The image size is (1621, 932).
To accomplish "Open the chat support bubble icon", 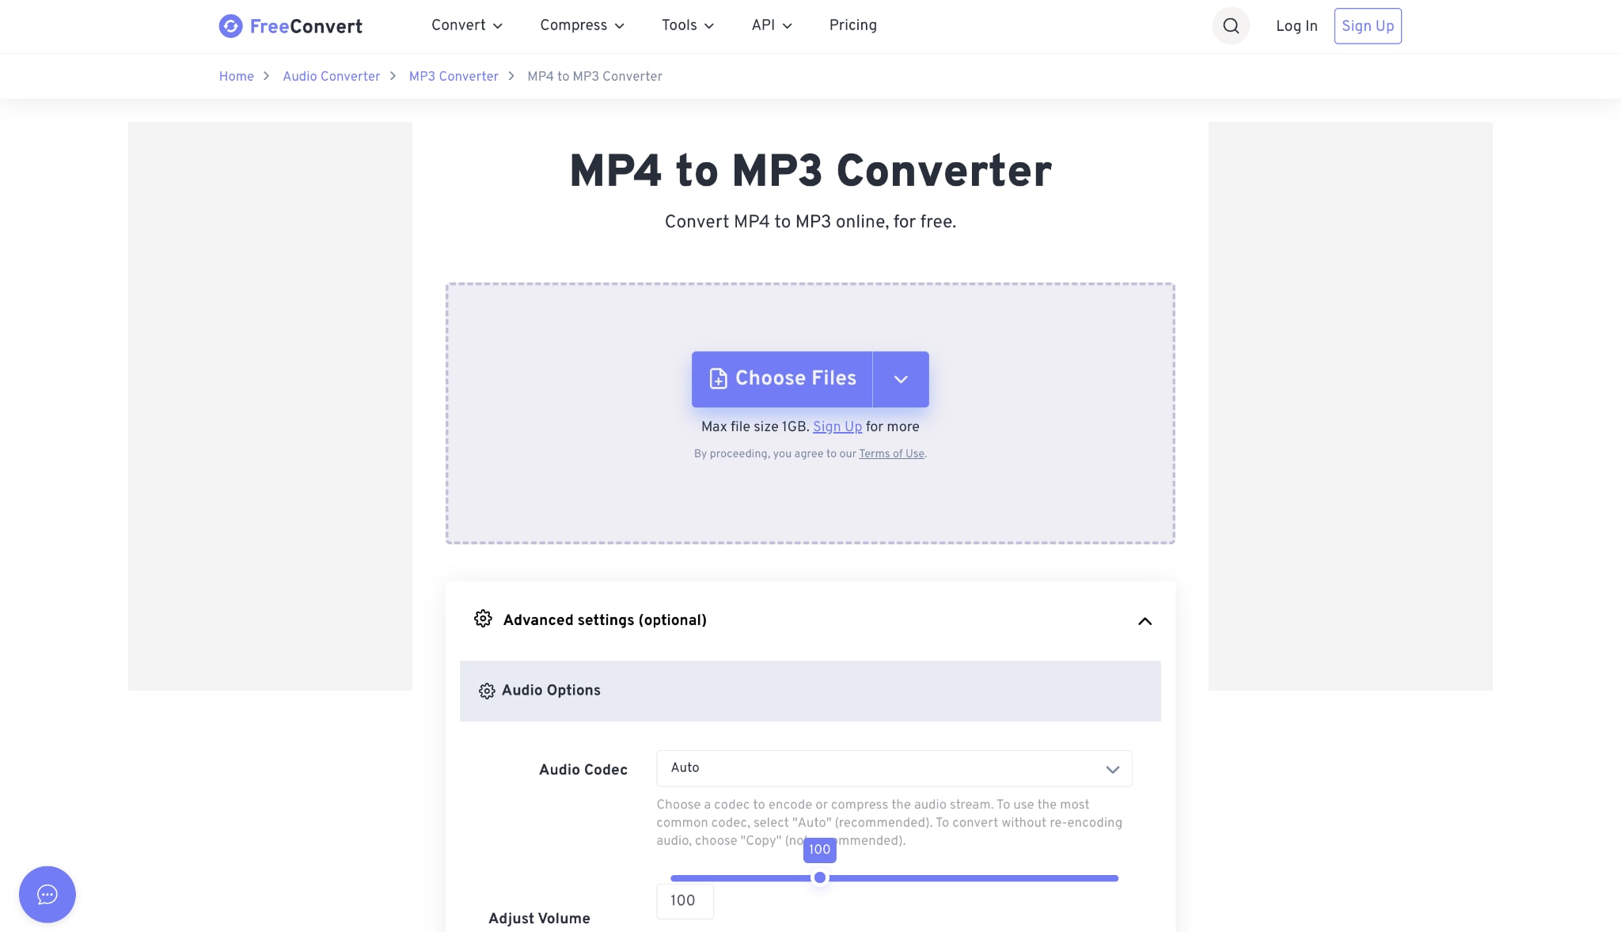I will point(47,894).
